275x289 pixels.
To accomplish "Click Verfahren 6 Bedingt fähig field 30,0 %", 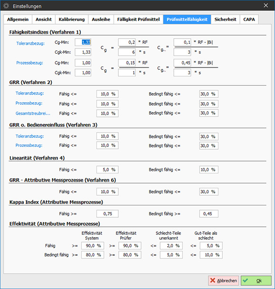I will tap(209, 192).
